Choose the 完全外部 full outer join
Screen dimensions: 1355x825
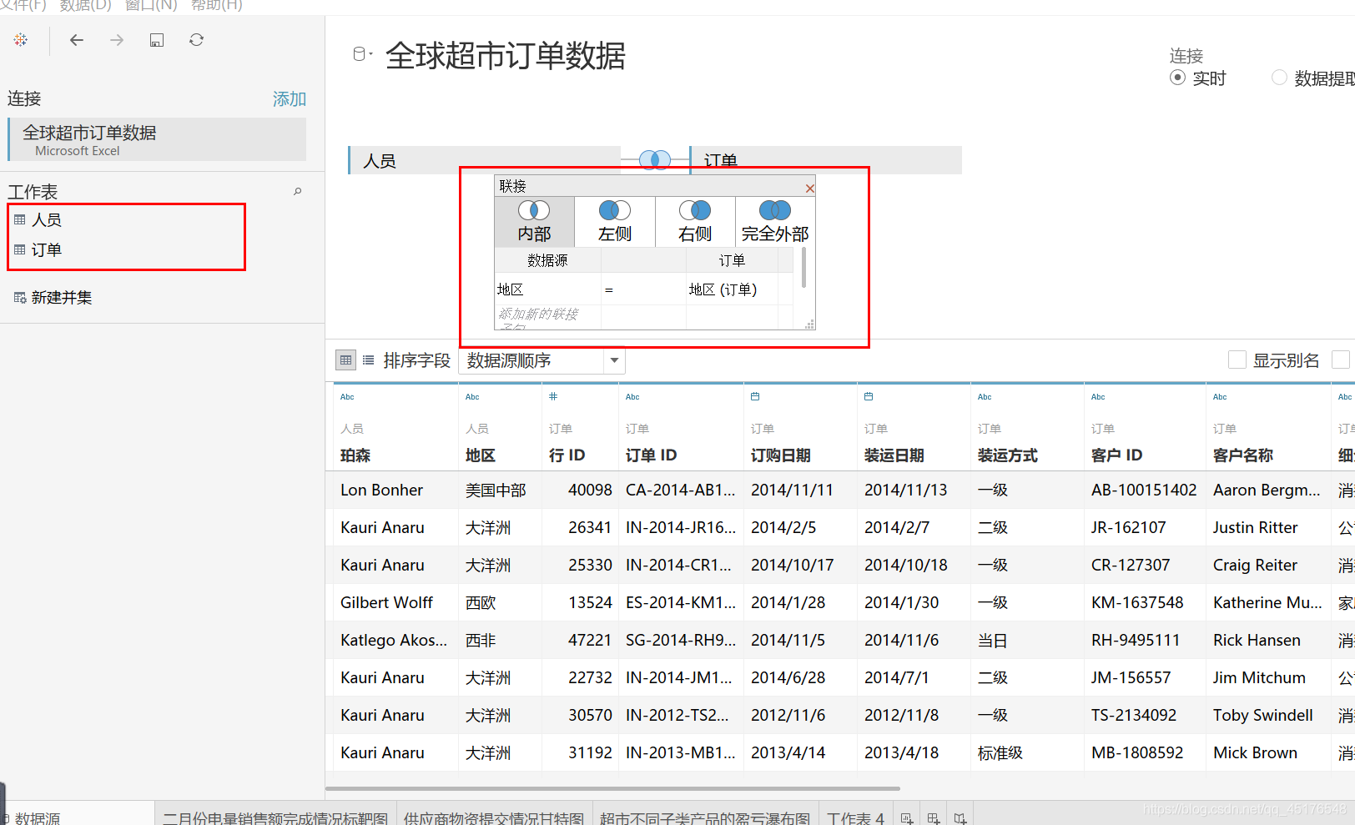click(x=775, y=221)
